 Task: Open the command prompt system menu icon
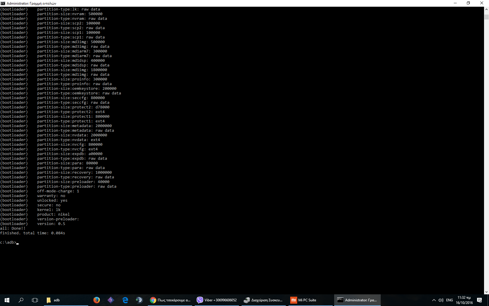[x=3, y=3]
